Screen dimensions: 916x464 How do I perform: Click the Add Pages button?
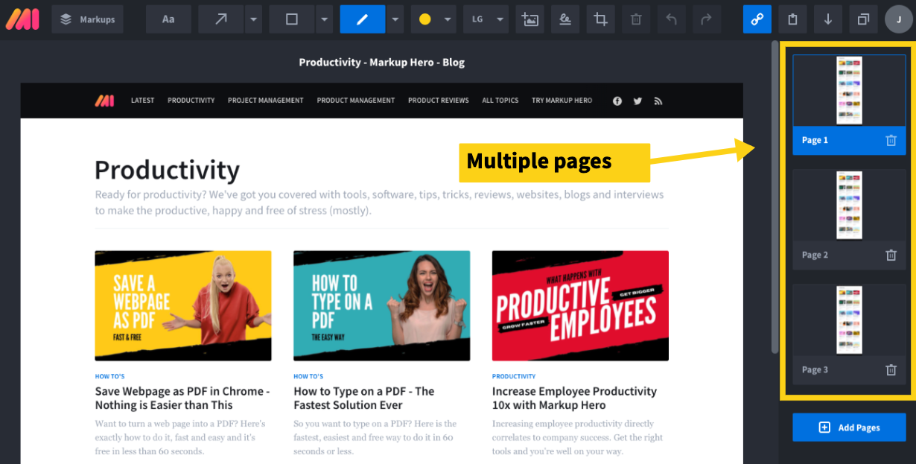point(849,428)
